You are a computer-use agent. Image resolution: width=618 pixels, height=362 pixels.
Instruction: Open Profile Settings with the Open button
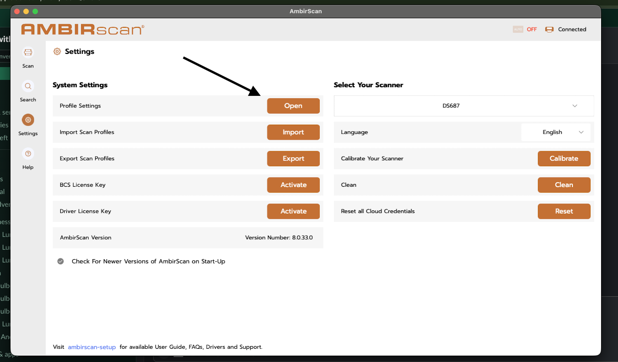tap(293, 106)
